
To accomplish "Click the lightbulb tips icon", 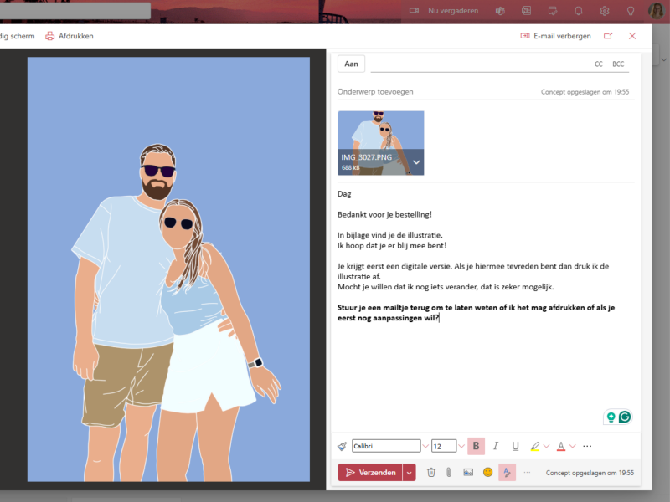I will point(631,11).
